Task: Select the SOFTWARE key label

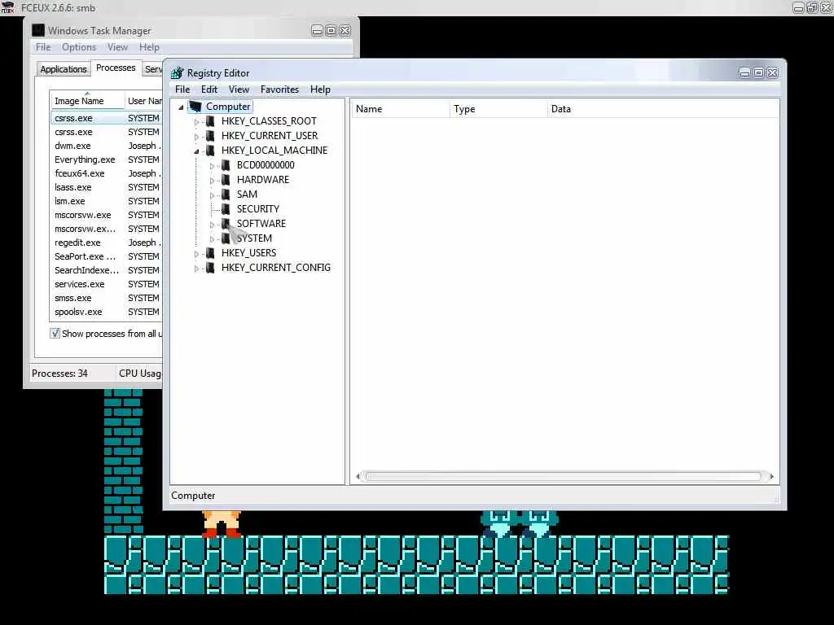Action: pyautogui.click(x=261, y=224)
